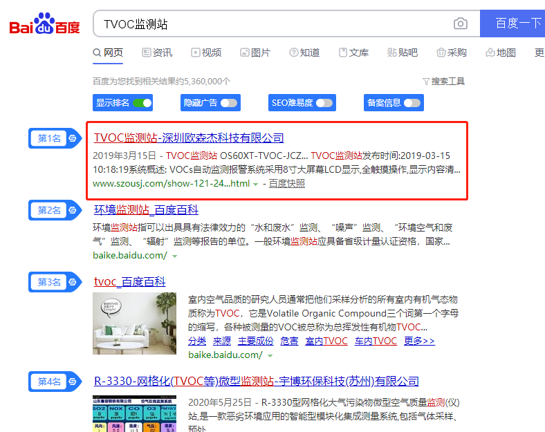This screenshot has height=432, width=545.
Task: Click the living room thumbnail of tvoc result
Action: (x=134, y=323)
